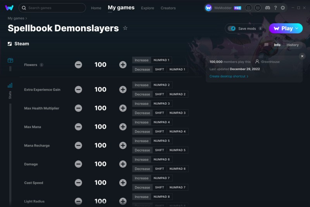Edit Max Health Increase NUMPAD 3 hotkey
310x207 pixels.
click(x=162, y=103)
